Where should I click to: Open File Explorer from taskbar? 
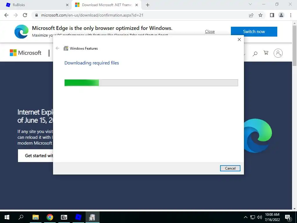pos(35,217)
